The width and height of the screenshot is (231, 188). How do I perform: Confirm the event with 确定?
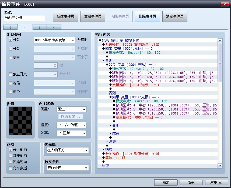(x=166, y=182)
